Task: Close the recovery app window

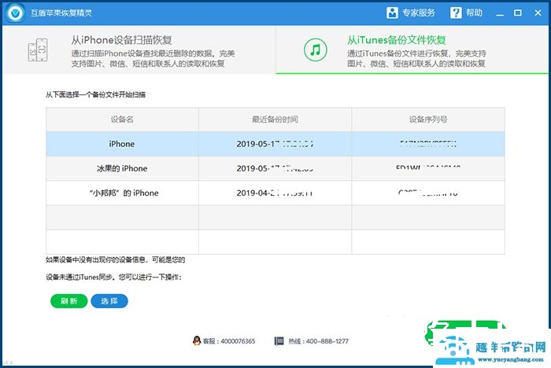Action: pos(538,13)
